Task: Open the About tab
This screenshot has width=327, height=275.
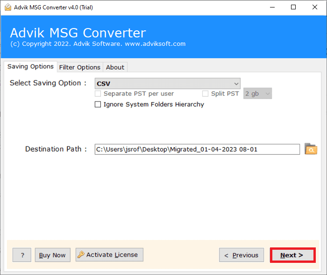Action: pyautogui.click(x=115, y=67)
